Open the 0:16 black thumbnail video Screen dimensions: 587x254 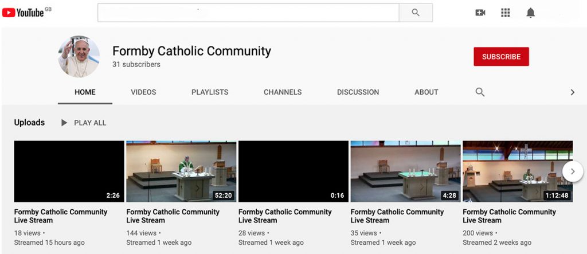coord(293,171)
